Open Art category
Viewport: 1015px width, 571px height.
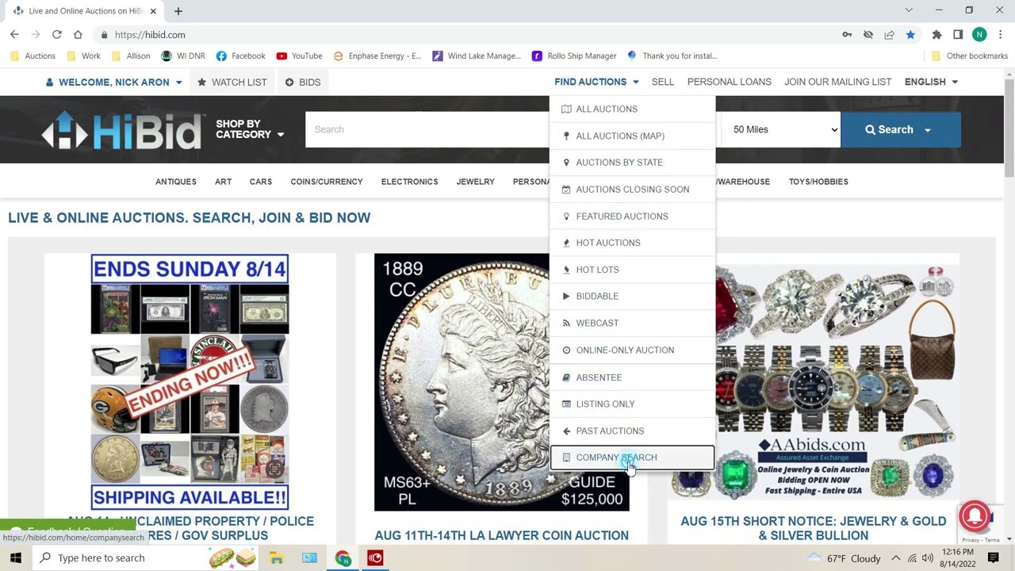click(223, 182)
